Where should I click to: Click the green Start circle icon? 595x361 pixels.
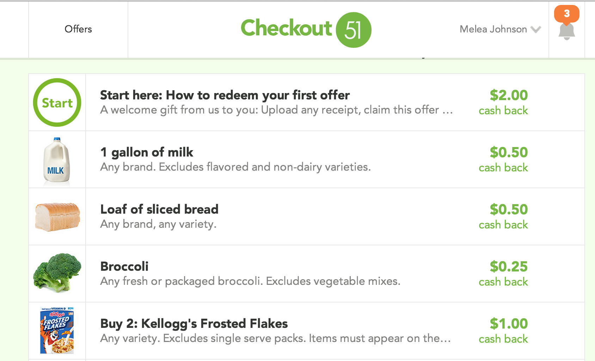click(x=57, y=102)
